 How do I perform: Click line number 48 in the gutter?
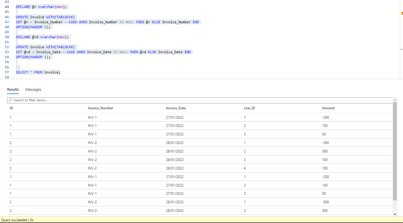click(x=7, y=27)
